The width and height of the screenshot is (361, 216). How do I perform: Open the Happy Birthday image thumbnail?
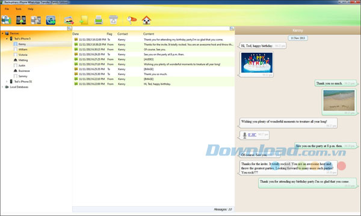257,62
